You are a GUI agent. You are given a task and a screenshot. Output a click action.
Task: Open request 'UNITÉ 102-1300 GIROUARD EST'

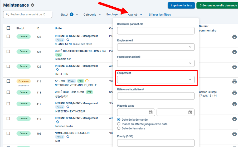click(x=80, y=51)
